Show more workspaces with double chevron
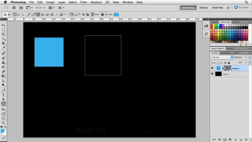This screenshot has height=142, width=252. tap(228, 8)
